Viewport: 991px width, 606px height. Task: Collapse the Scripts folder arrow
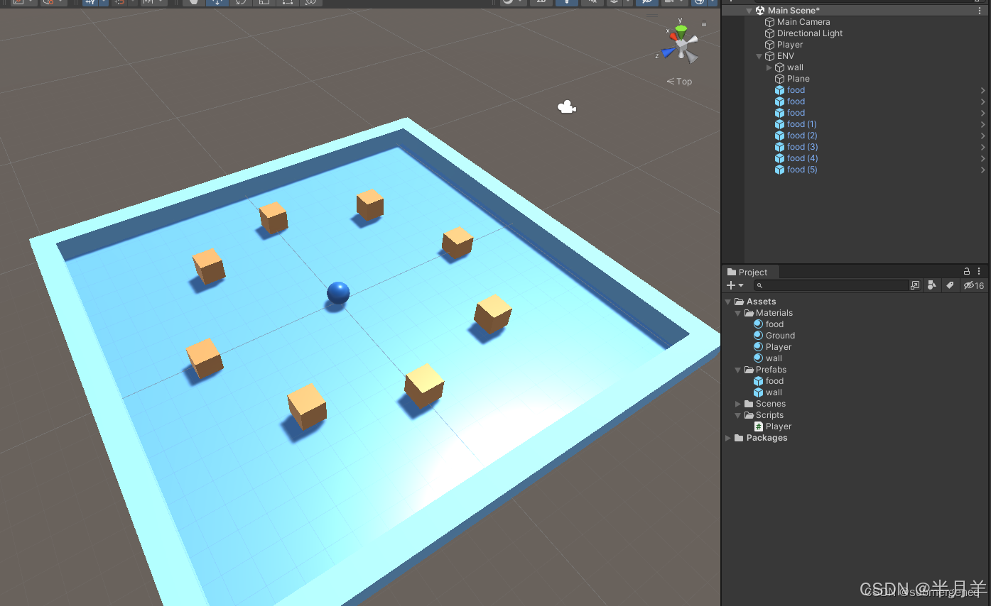[x=738, y=415]
